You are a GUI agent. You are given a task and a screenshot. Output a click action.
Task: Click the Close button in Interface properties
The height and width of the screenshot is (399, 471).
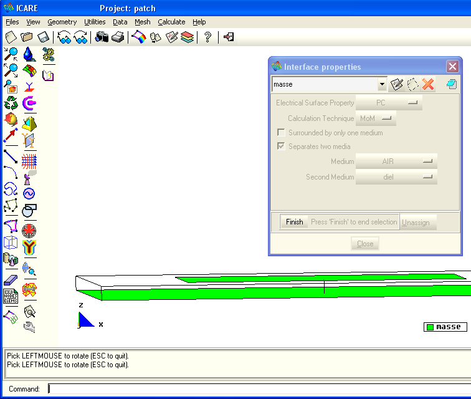click(365, 244)
